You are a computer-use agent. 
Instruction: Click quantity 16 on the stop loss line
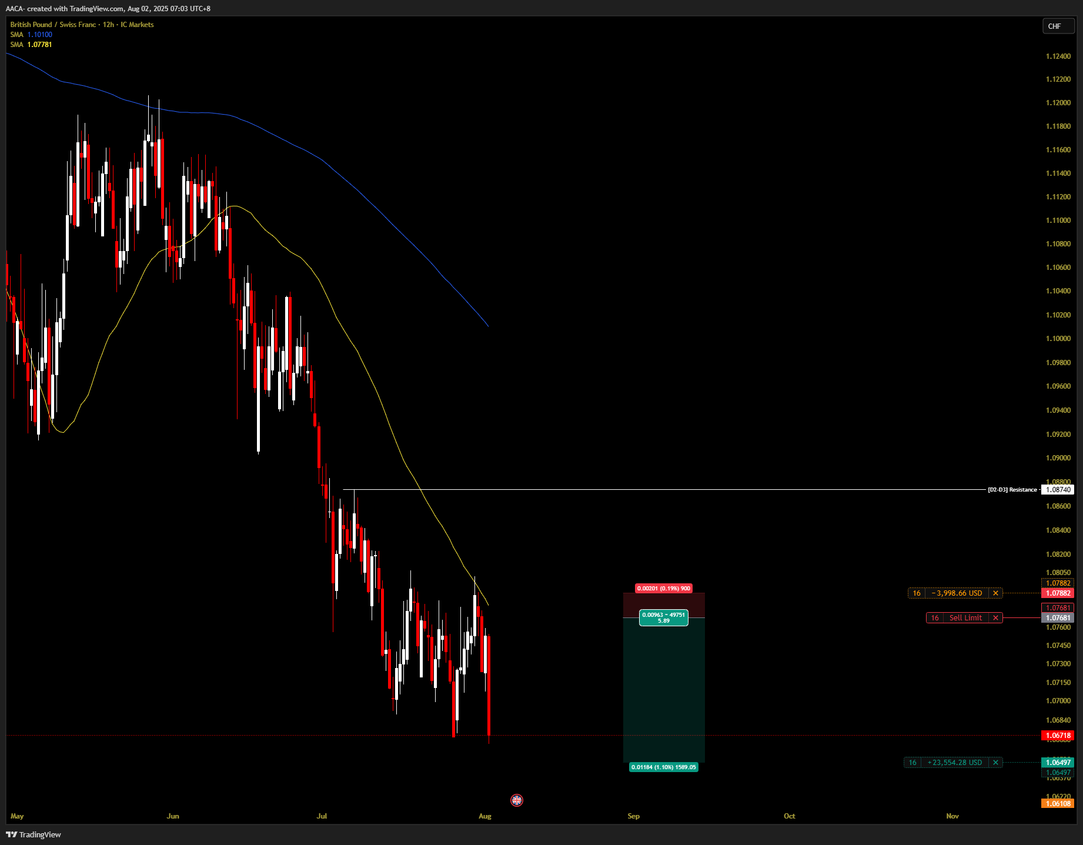click(917, 593)
